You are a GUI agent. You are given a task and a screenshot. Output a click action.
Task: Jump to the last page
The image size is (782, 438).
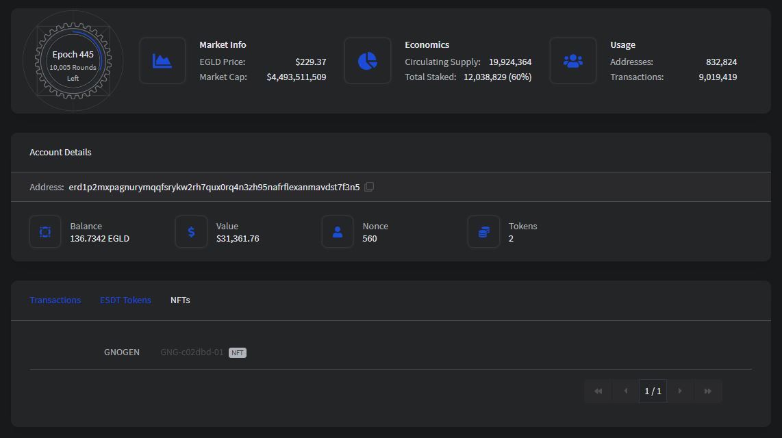tap(707, 391)
